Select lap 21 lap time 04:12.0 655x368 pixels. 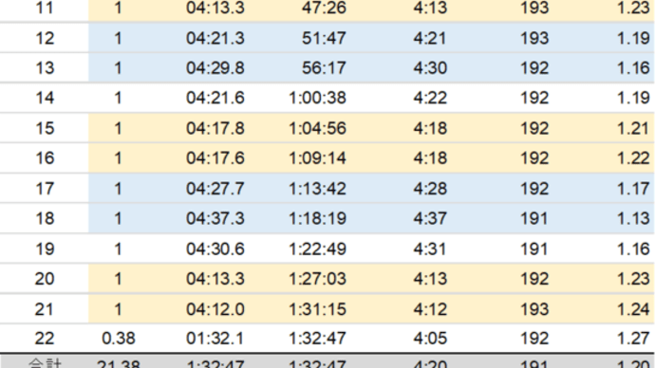215,309
